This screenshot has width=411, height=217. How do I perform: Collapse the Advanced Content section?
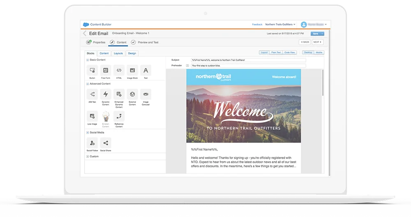click(88, 84)
